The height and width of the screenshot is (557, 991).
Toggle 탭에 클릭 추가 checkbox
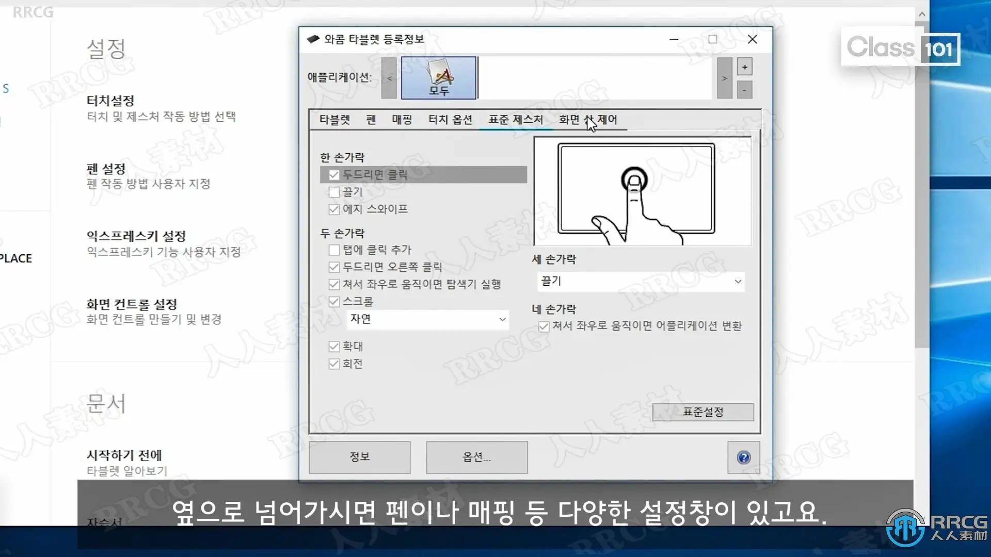[x=334, y=250]
